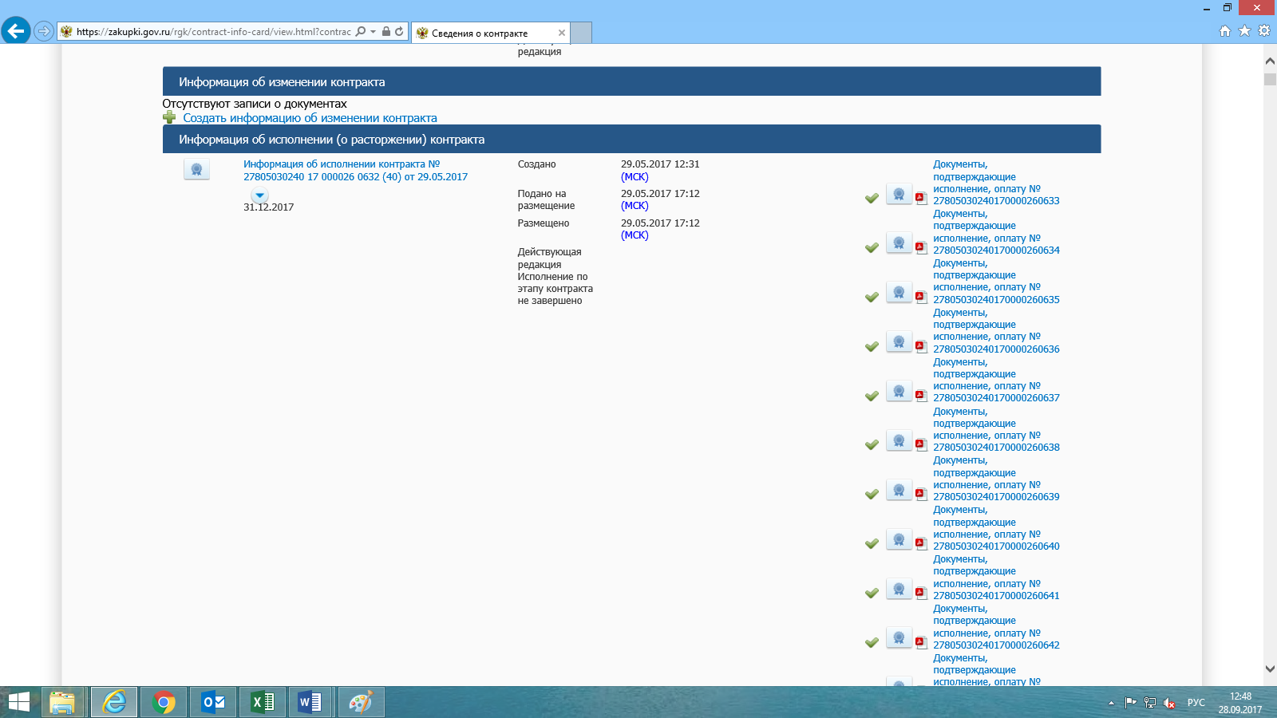Viewport: 1277px width, 718px height.
Task: Click the (МСК) link under Создано time 12:31
Action: pyautogui.click(x=635, y=177)
